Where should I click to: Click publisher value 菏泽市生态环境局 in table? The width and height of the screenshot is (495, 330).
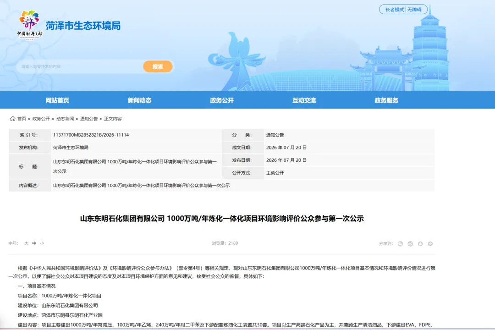coord(71,148)
